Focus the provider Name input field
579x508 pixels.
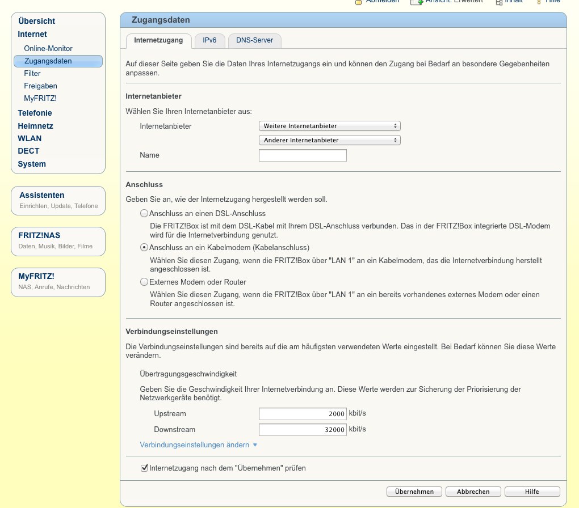point(303,155)
